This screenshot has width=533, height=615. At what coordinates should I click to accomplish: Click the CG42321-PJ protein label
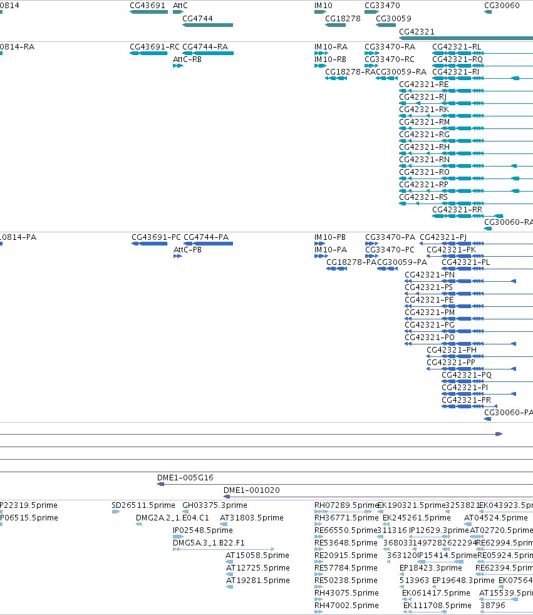point(443,237)
